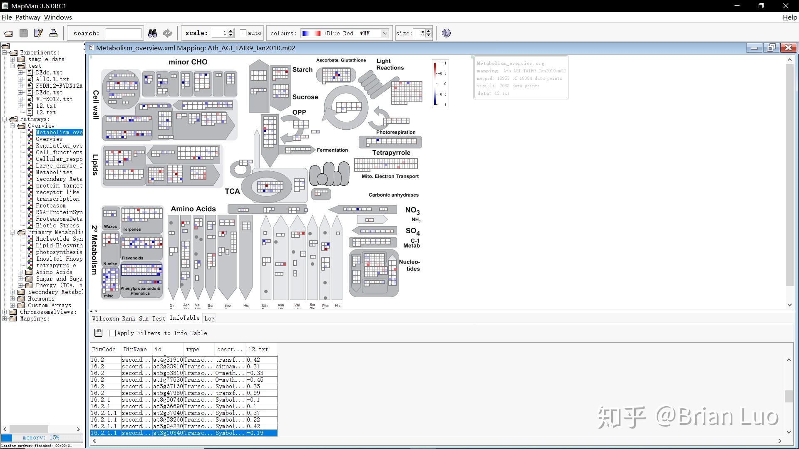Click the binoculars search icon
Screen dimensions: 799x449
[x=152, y=33]
